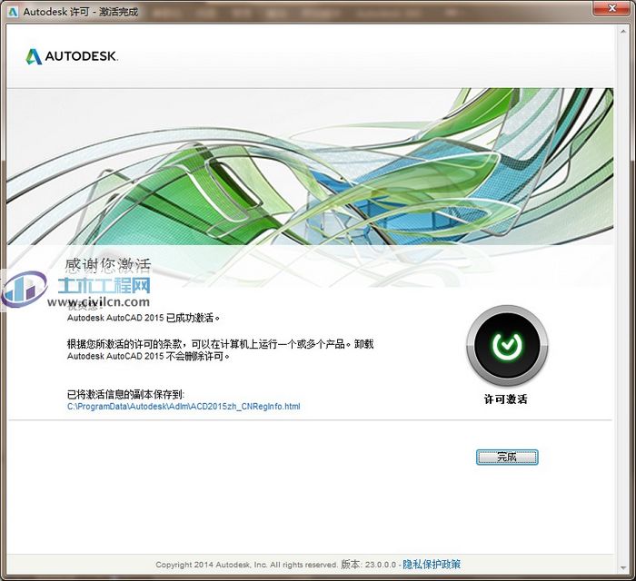Open the 隐私保护政策 link

click(432, 564)
